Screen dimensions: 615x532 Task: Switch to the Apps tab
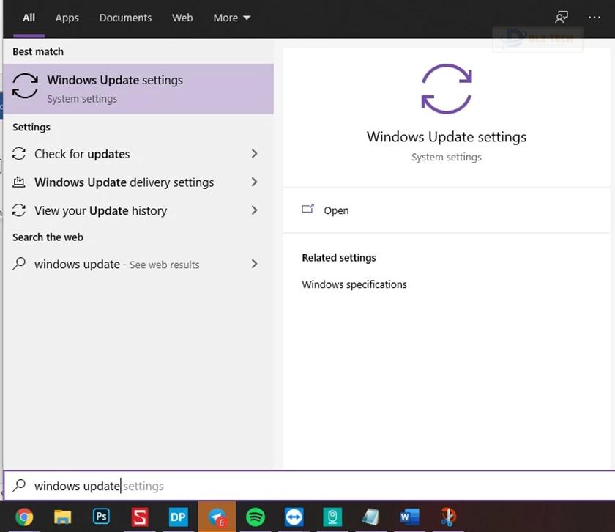click(67, 18)
